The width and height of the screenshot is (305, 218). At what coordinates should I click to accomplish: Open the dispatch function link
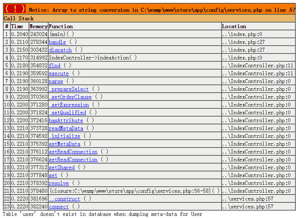point(60,50)
